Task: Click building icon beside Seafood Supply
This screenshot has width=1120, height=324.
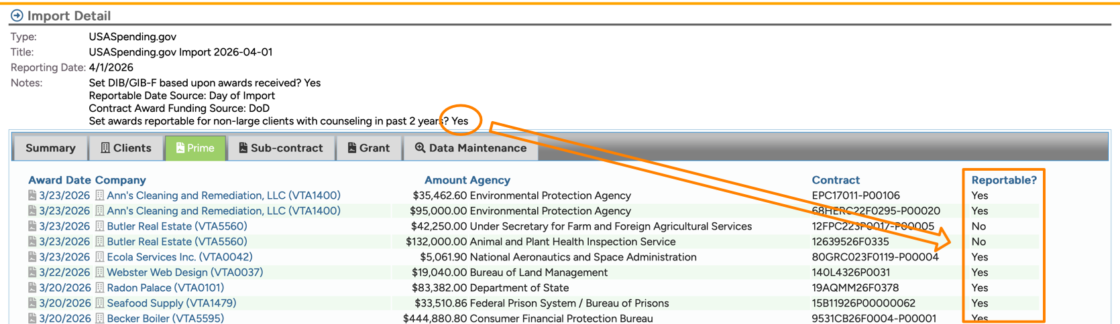Action: coord(100,303)
